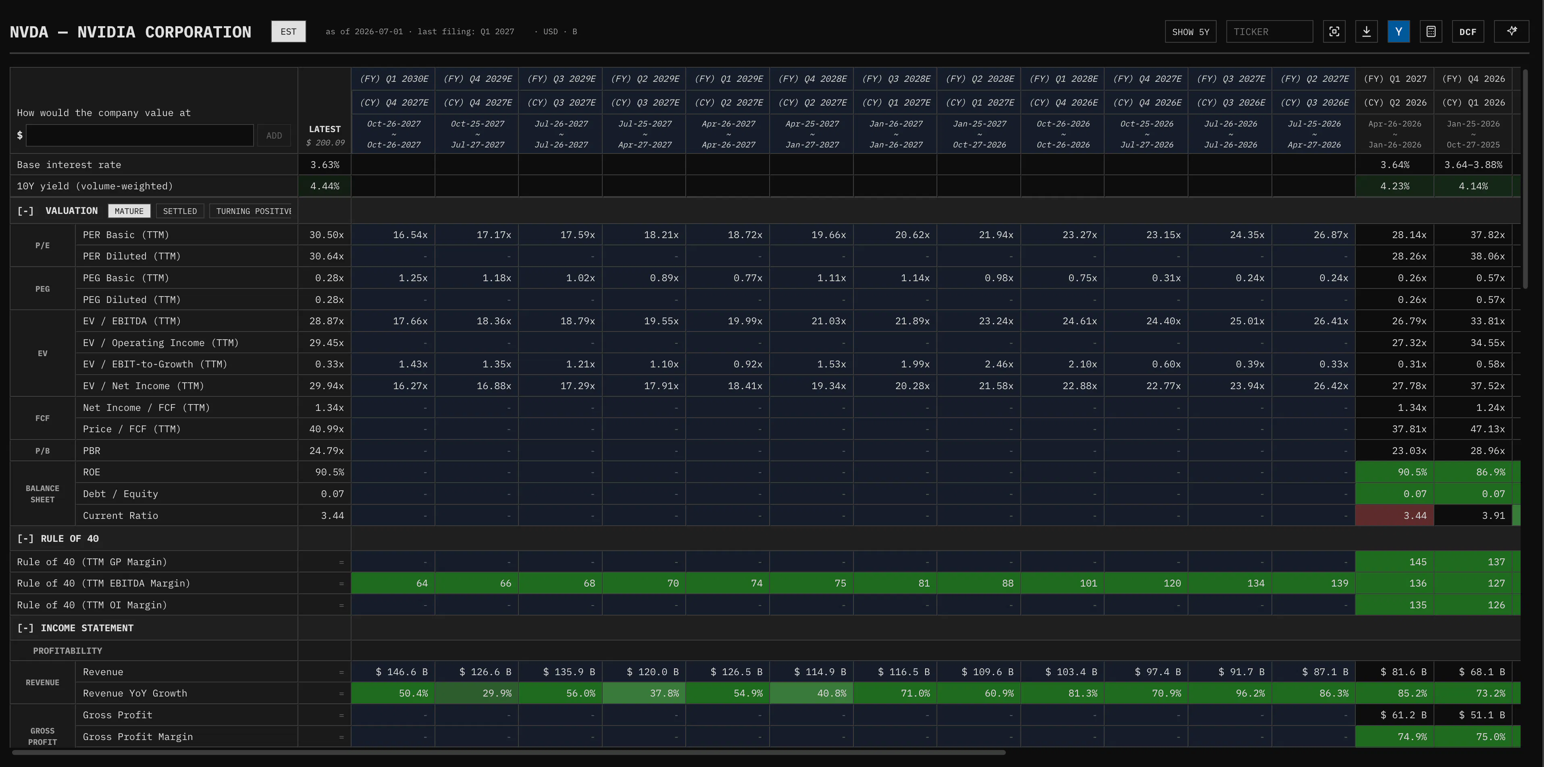Click the 50.4% Revenue YoY Growth cell
The image size is (1544, 767).
tap(393, 693)
